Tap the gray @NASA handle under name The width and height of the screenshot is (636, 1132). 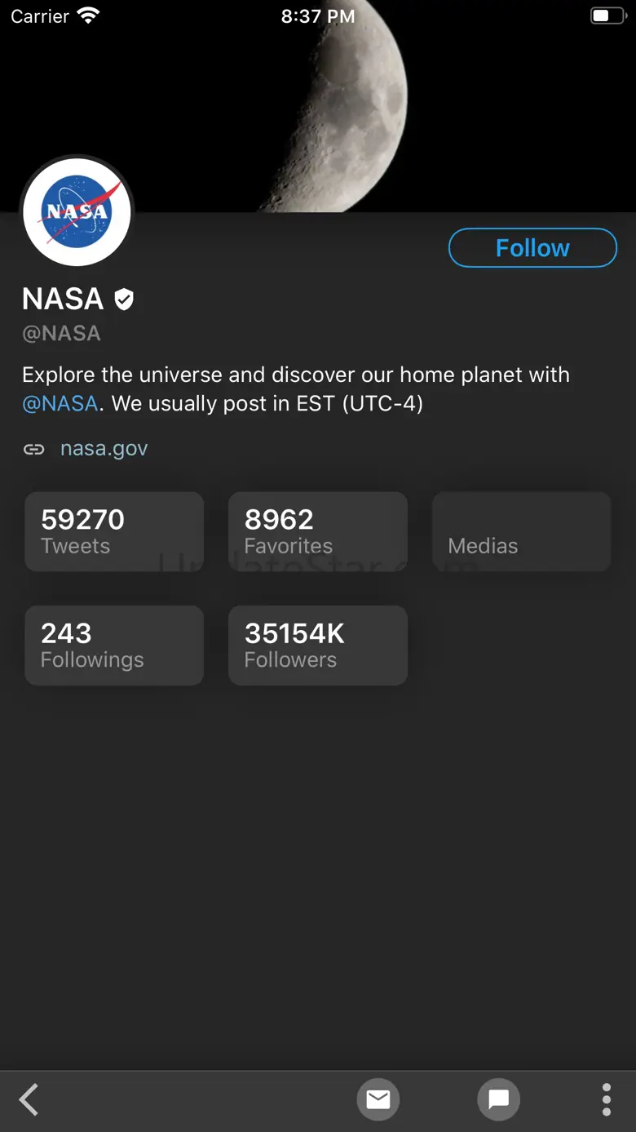coord(61,333)
